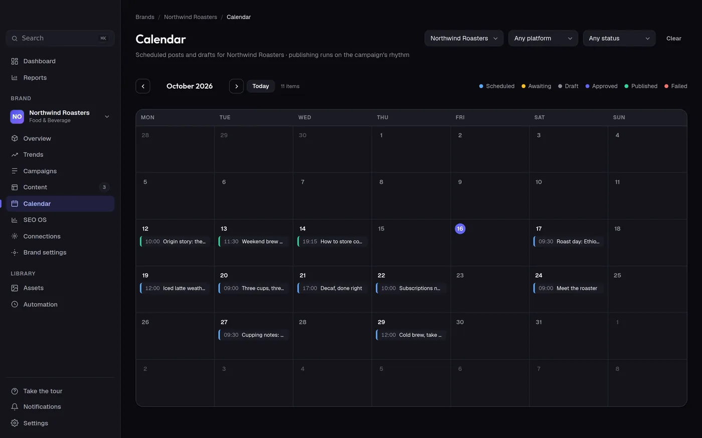Go to previous month
This screenshot has height=438, width=702.
(143, 86)
